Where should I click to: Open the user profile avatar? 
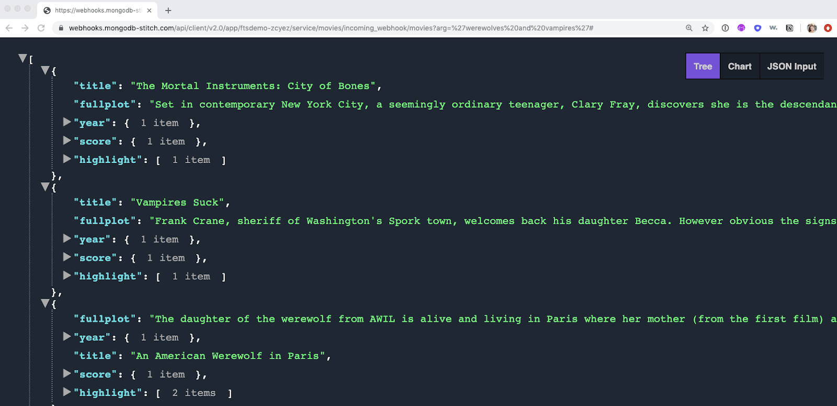tap(812, 28)
